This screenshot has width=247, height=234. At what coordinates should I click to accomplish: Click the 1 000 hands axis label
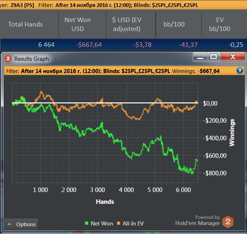40,190
